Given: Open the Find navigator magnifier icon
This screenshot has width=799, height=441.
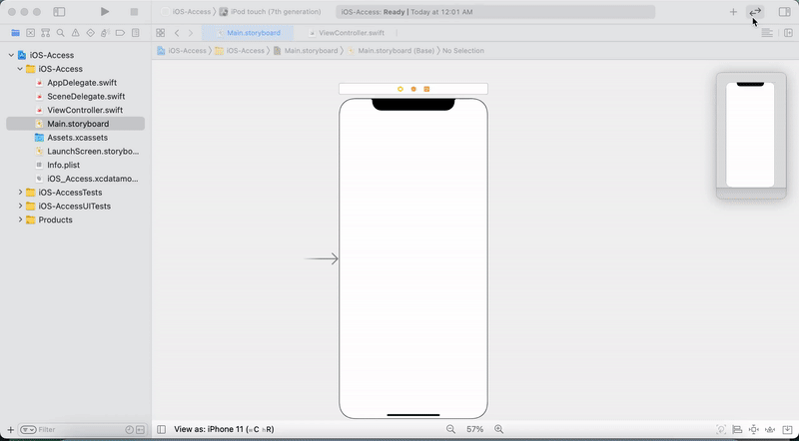Looking at the screenshot, I should coord(61,33).
